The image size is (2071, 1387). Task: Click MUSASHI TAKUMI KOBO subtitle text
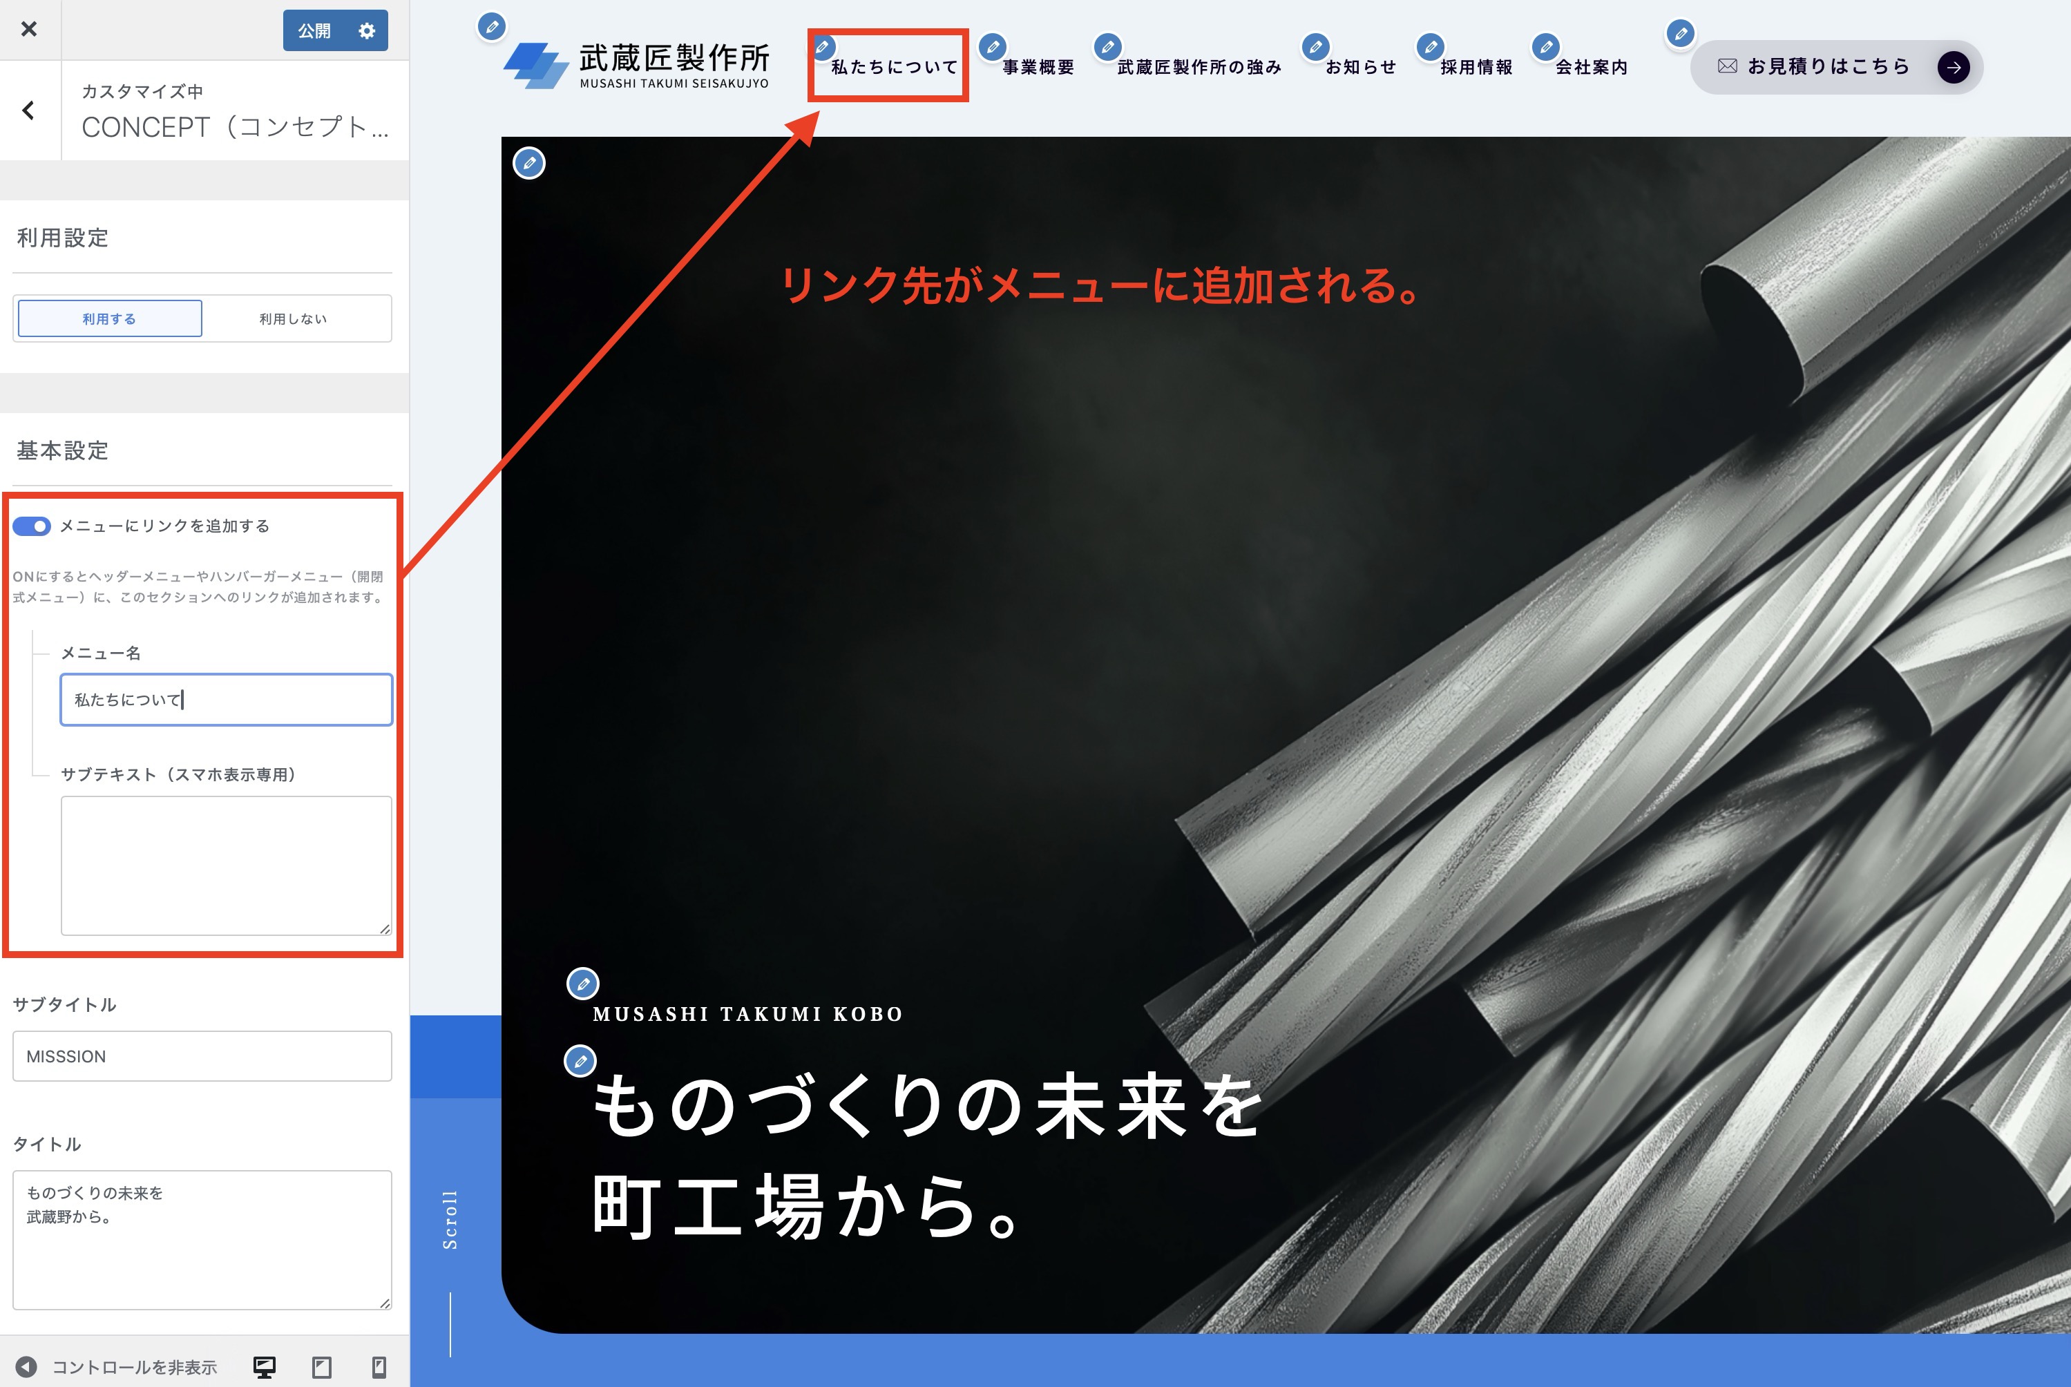pos(747,1015)
